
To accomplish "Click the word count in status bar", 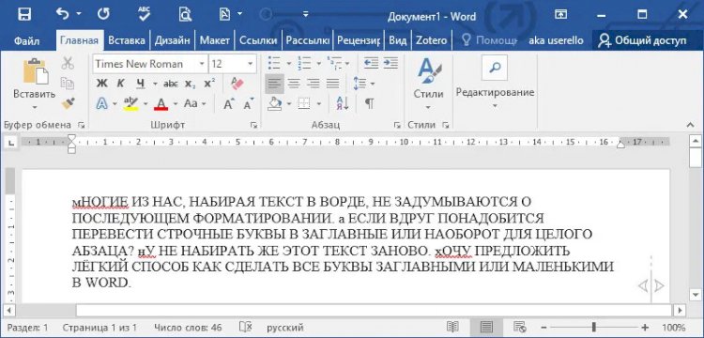I will point(188,328).
